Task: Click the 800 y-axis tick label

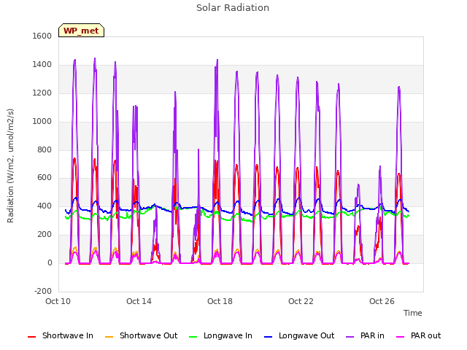Action: 45,149
